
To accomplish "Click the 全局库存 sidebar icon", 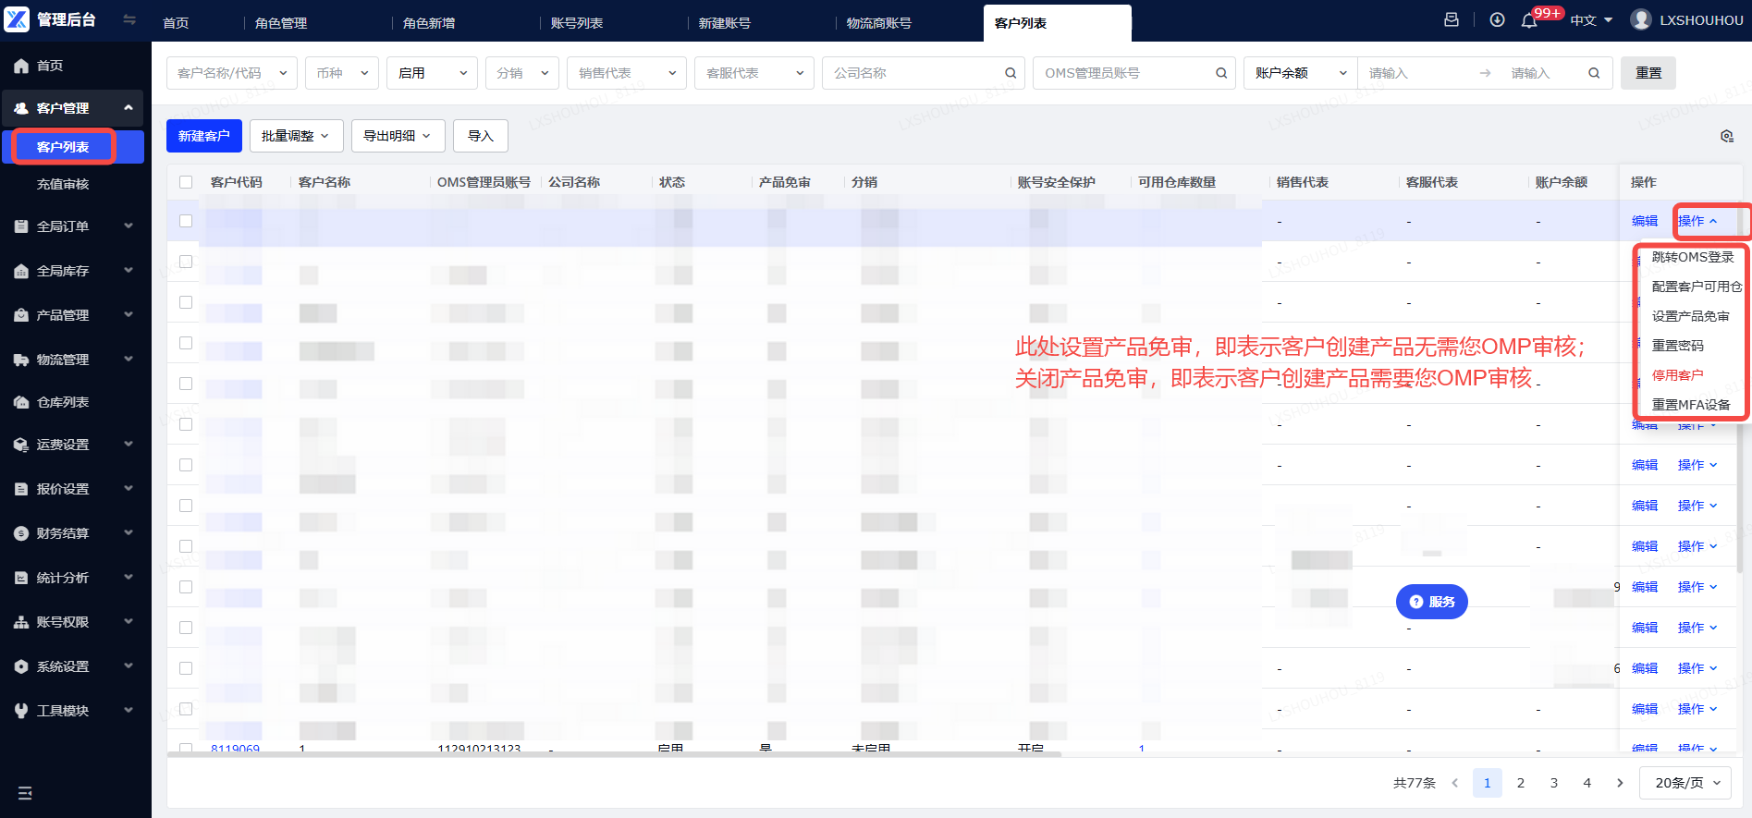I will [x=21, y=271].
